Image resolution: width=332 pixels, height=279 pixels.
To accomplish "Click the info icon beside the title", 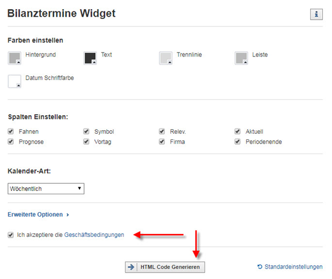I will click(316, 14).
